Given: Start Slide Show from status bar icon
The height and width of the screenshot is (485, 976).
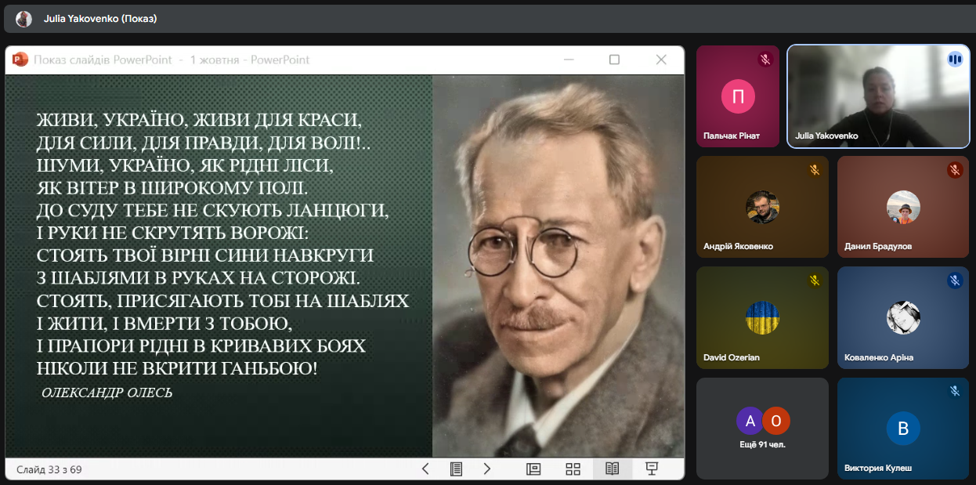Looking at the screenshot, I should (x=651, y=469).
